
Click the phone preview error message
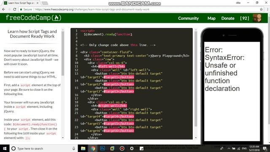224,69
